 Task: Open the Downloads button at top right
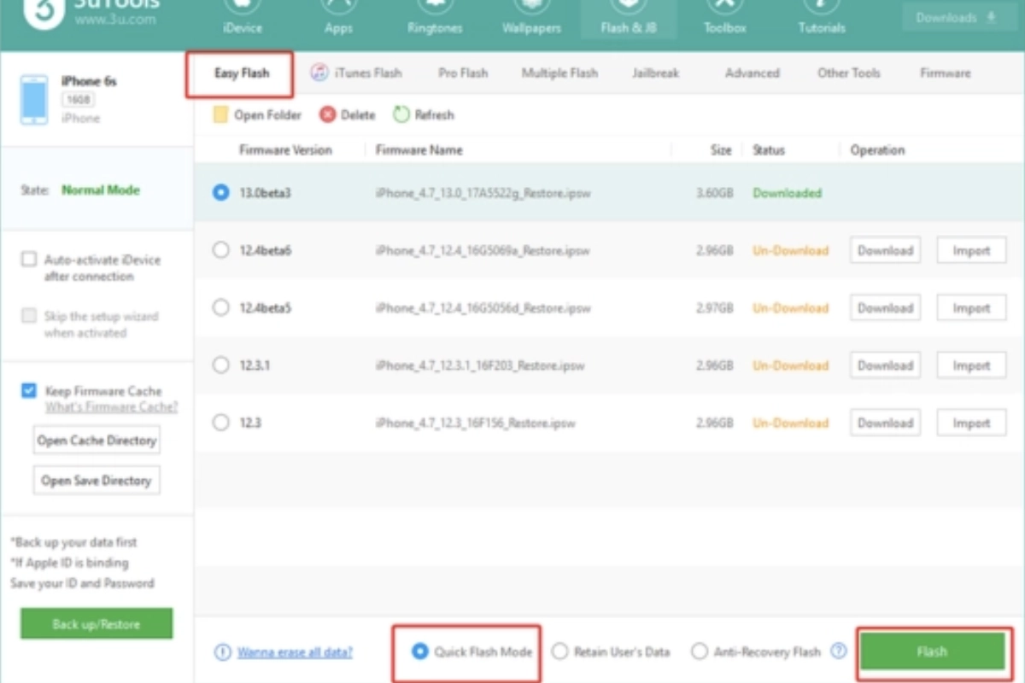point(956,17)
